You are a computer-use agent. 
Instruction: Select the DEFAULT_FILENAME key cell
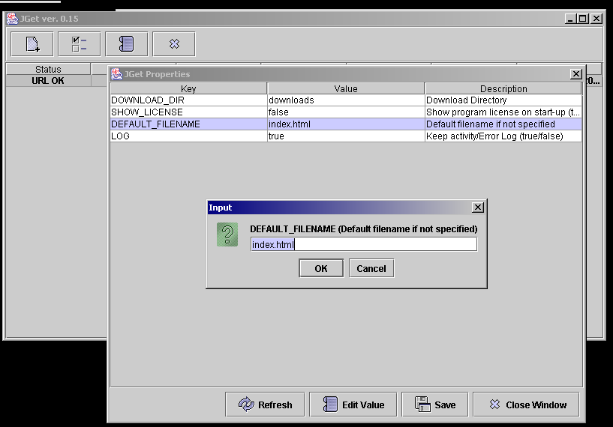tap(188, 124)
